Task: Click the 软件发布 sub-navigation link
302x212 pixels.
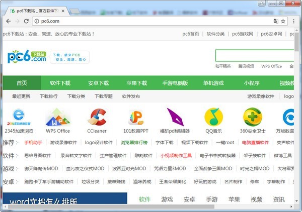Action: (x=131, y=96)
